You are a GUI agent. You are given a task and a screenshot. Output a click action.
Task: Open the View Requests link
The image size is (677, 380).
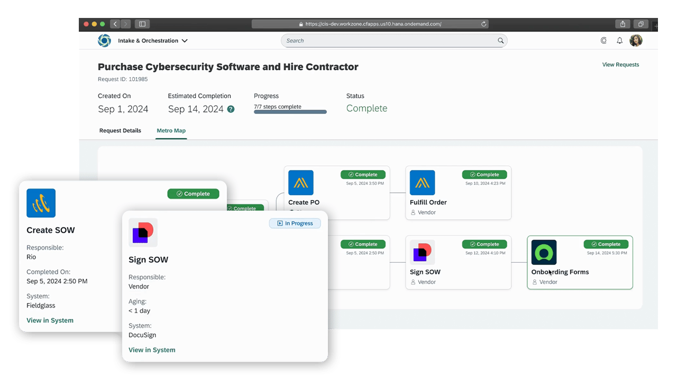coord(620,64)
